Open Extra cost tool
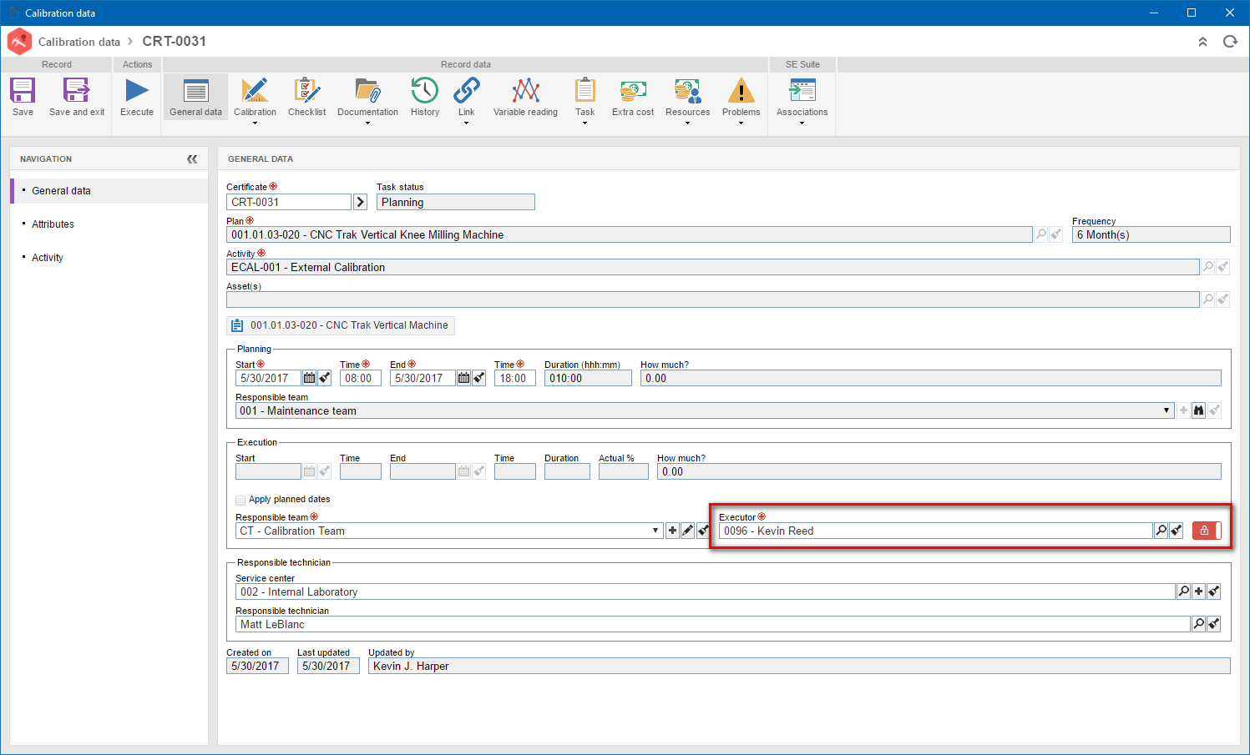This screenshot has height=755, width=1250. pyautogui.click(x=633, y=97)
